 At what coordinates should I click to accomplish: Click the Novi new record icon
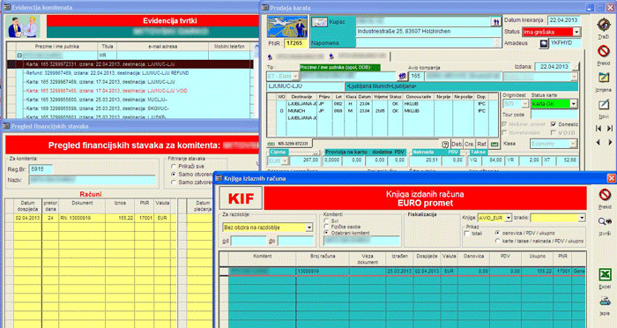click(603, 104)
